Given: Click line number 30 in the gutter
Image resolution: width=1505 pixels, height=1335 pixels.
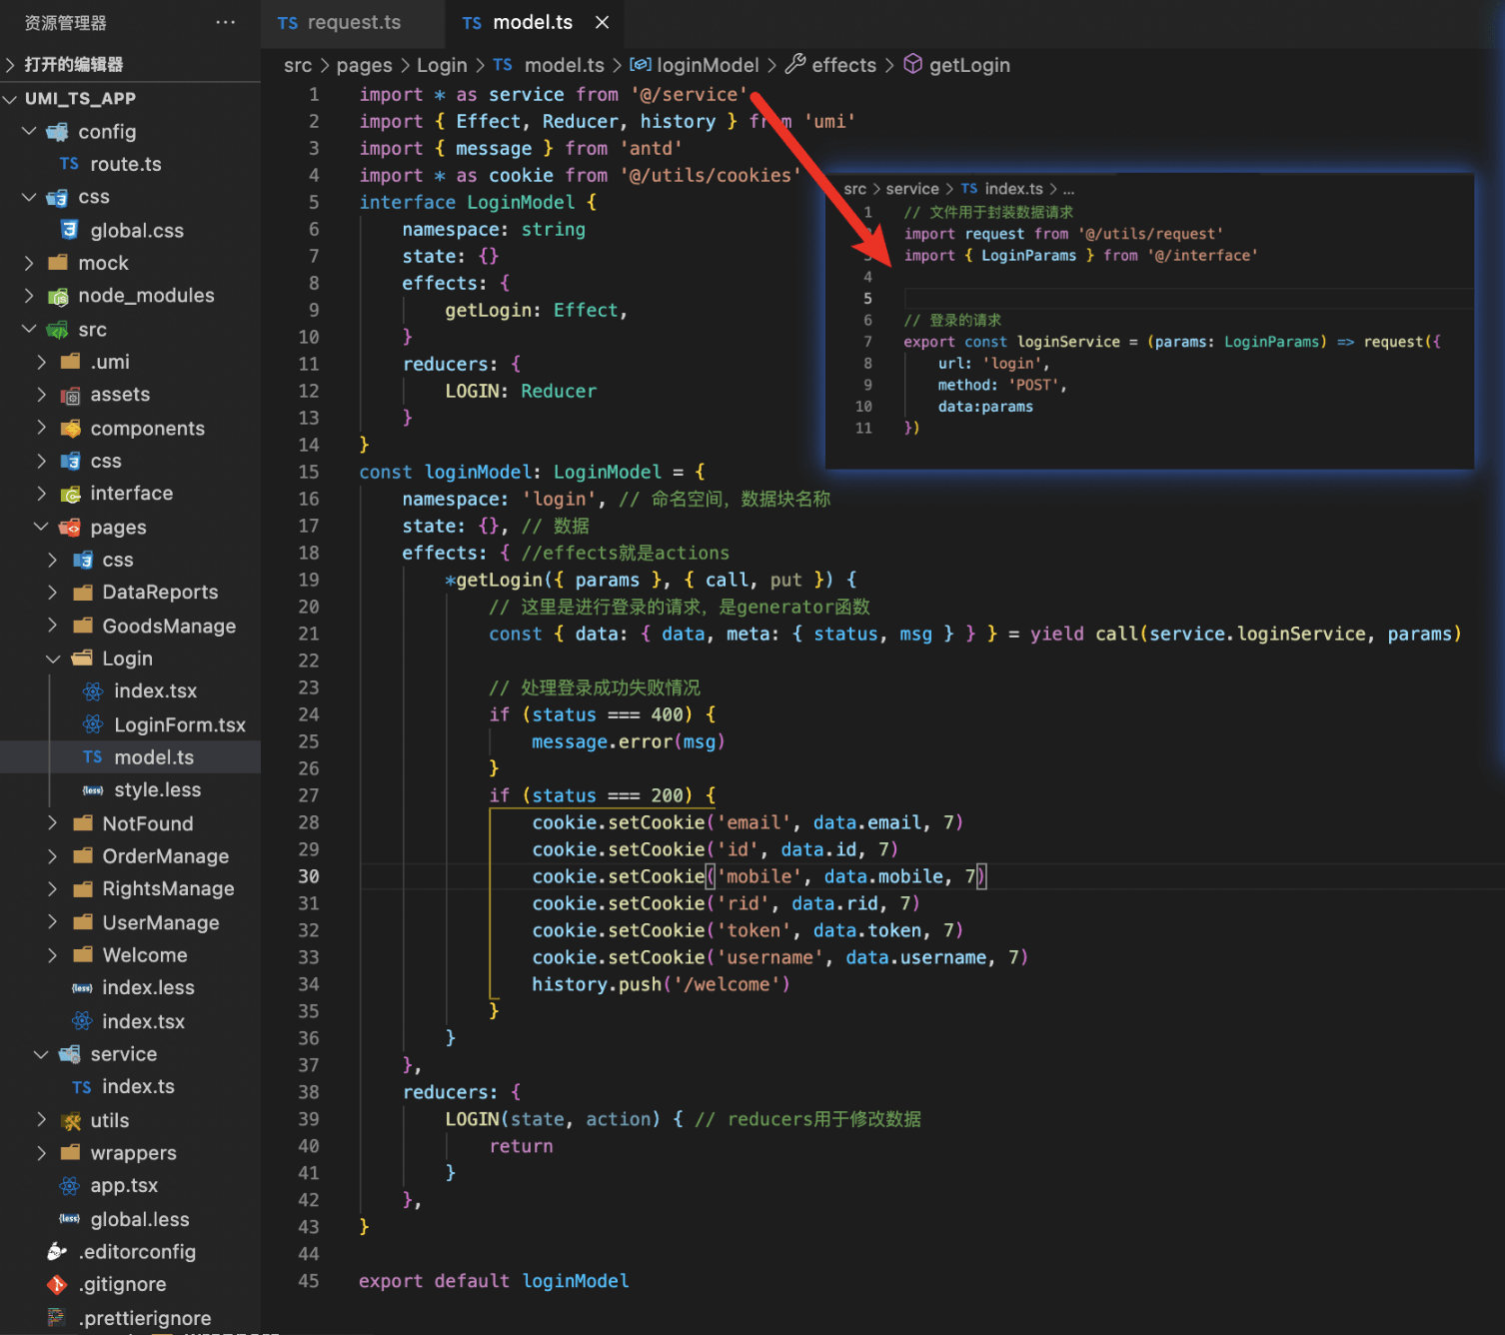Looking at the screenshot, I should coord(309,876).
